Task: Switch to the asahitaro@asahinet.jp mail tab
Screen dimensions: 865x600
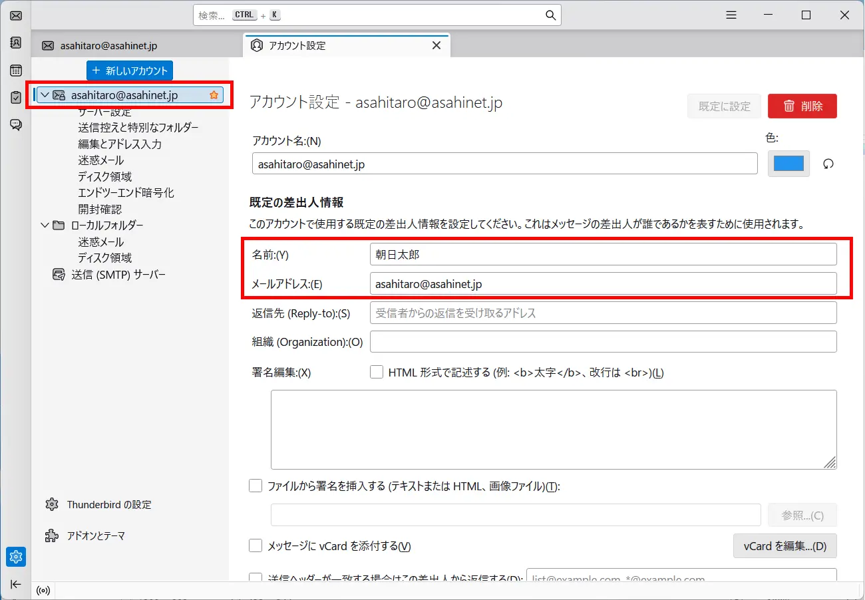Action: (x=100, y=45)
